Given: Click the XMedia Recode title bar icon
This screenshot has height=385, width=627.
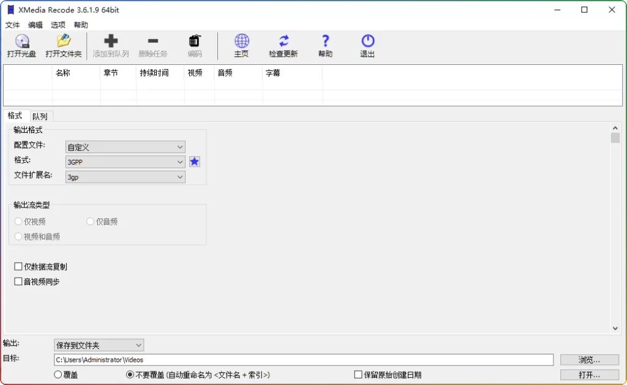Looking at the screenshot, I should pyautogui.click(x=10, y=10).
